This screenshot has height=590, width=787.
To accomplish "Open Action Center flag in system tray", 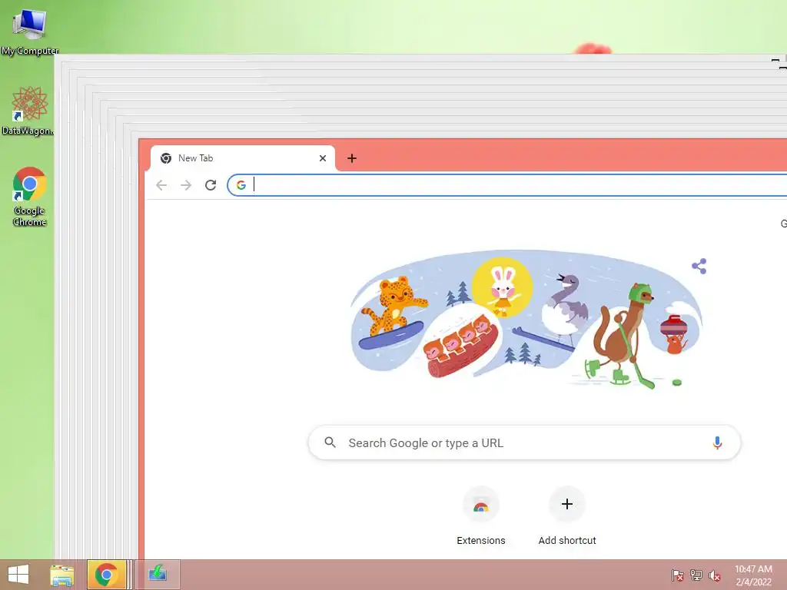I will 677,575.
